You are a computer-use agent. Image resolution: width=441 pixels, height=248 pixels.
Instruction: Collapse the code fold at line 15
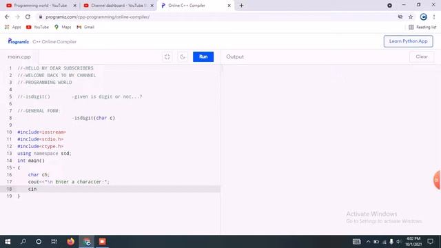pos(14,167)
